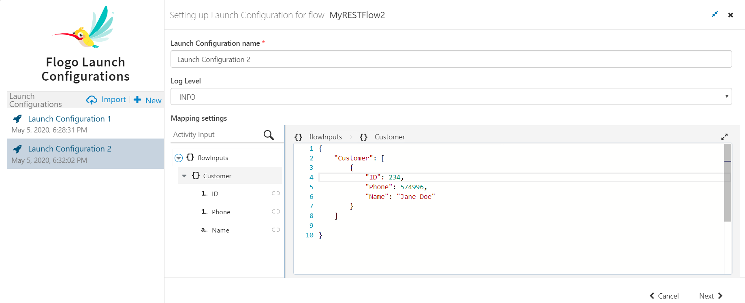Expand the JSON editor to full size

coord(724,137)
